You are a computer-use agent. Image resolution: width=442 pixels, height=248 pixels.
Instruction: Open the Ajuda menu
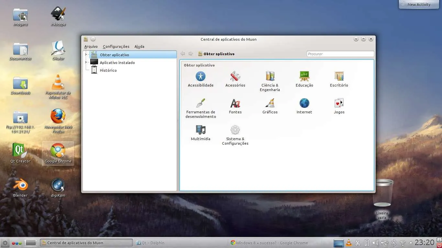pos(139,46)
